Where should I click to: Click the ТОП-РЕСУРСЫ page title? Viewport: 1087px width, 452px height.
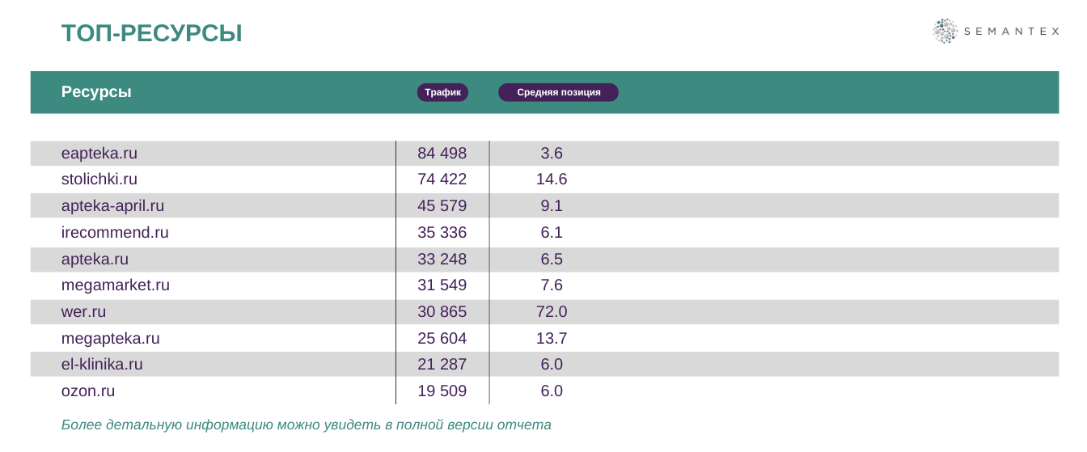pyautogui.click(x=151, y=34)
